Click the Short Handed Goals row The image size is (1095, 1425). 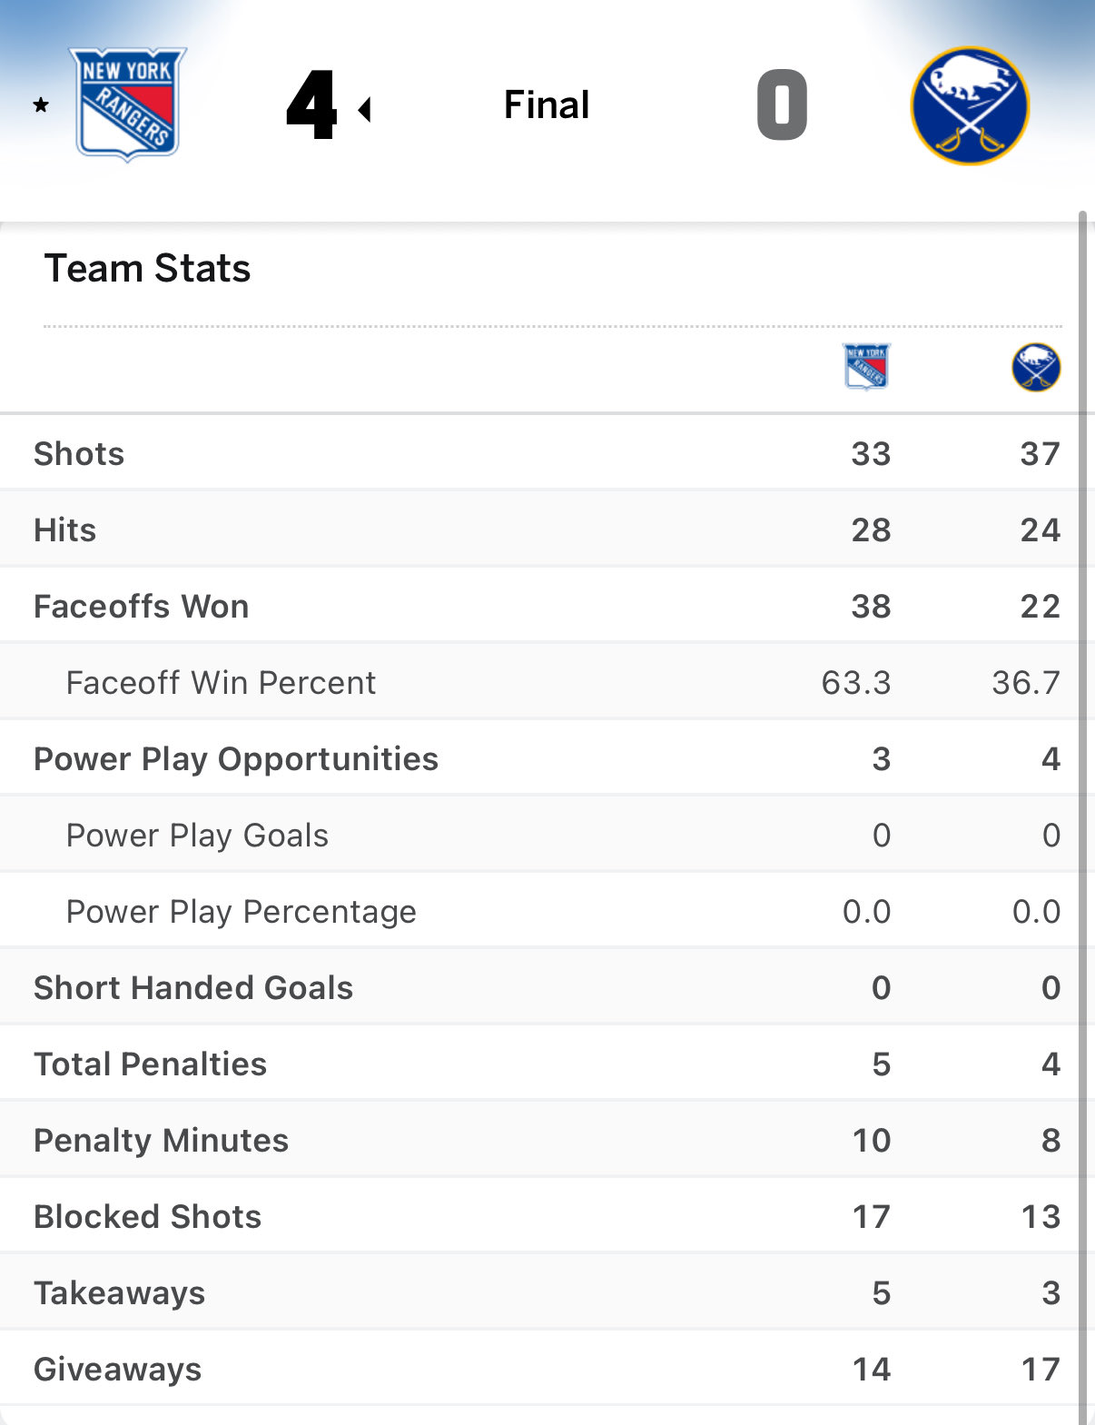coord(193,987)
